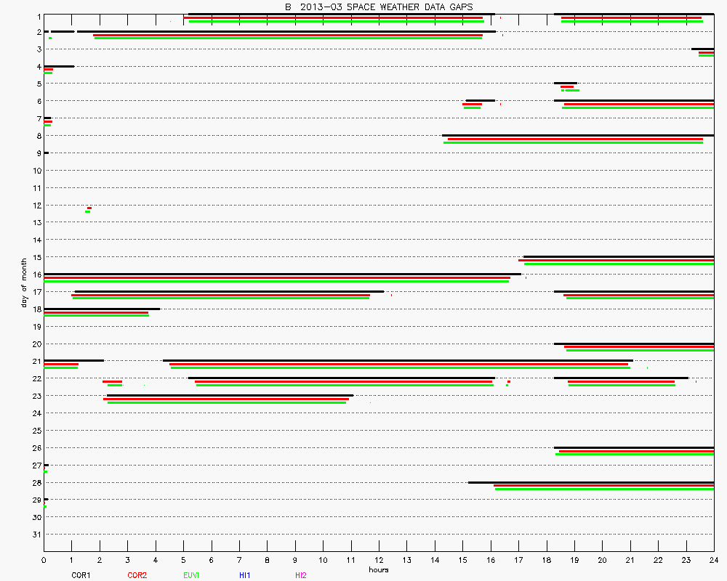Click the day 31 row label
727x581 pixels.
[x=36, y=535]
